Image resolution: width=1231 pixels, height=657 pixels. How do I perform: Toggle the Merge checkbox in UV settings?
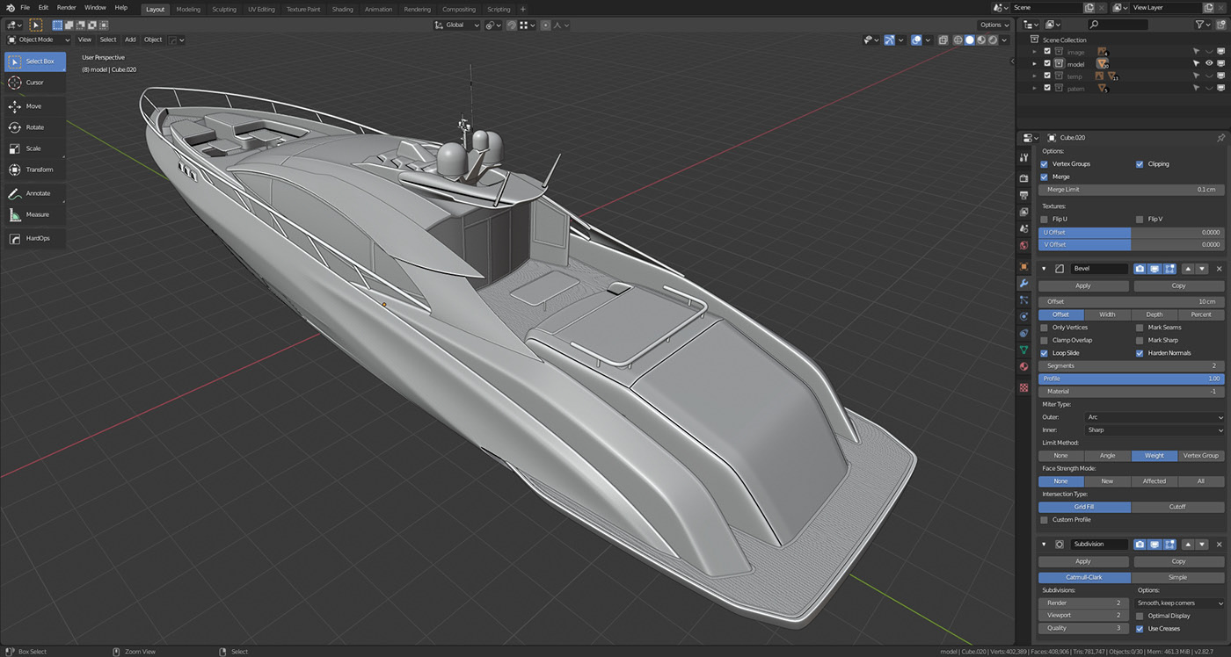click(1046, 177)
